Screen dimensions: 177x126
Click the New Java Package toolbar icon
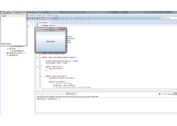pyautogui.click(x=43, y=18)
